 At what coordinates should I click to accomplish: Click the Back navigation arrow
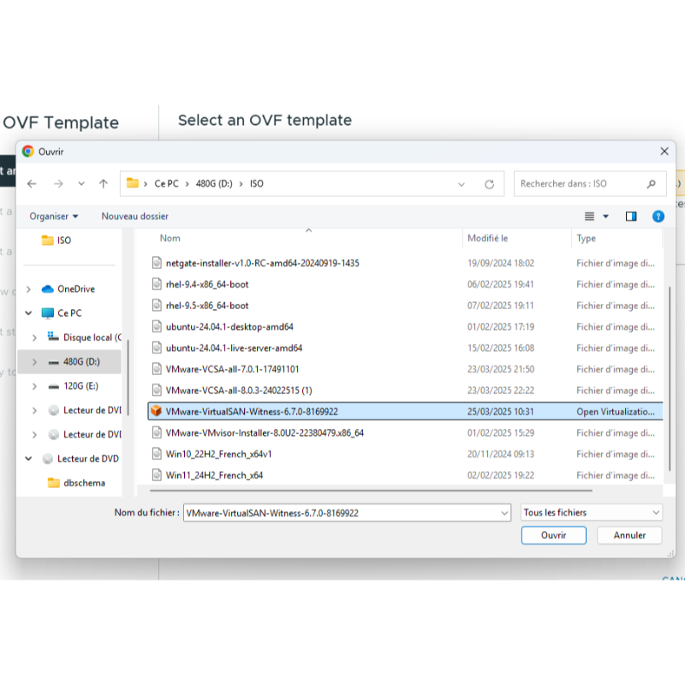[x=32, y=184]
